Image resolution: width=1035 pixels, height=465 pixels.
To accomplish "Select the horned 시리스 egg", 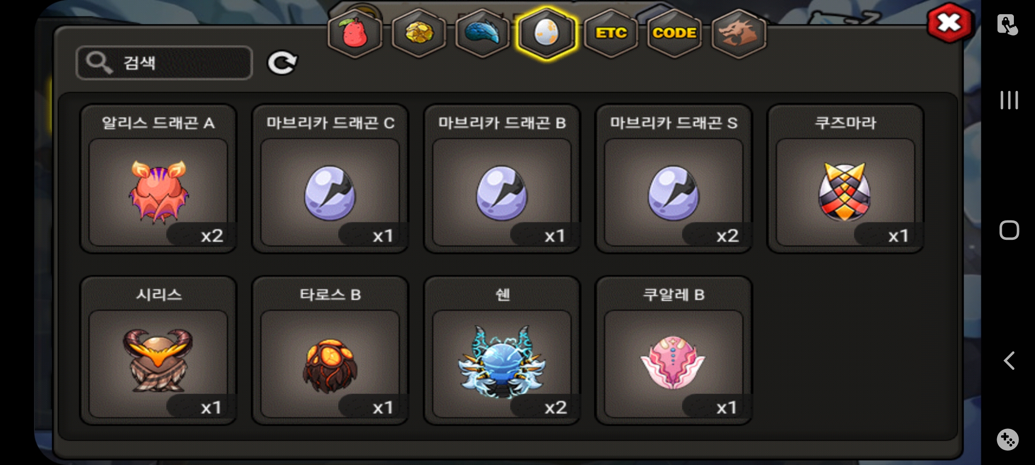I will 158,350.
